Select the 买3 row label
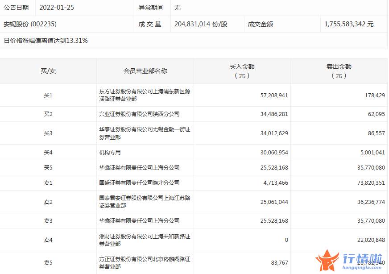Screen dimensions: 389x274 [48, 133]
